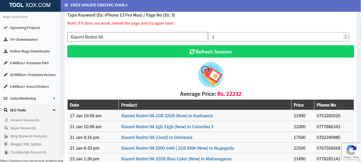Collapse the SEO Tools chevron arrow
361x162 pixels.
click(54, 110)
